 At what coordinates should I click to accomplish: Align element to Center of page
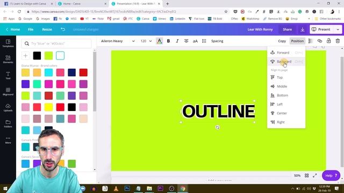coord(286,113)
